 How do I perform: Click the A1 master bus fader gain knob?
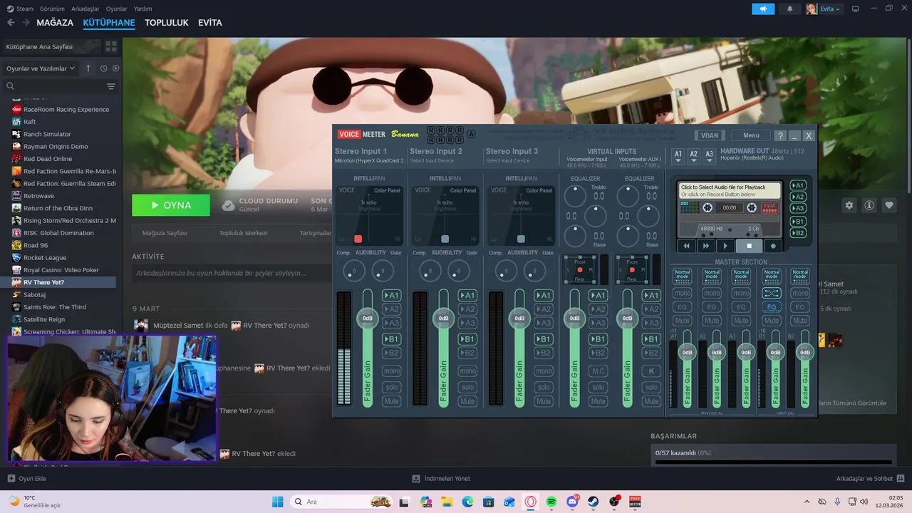[x=687, y=352]
